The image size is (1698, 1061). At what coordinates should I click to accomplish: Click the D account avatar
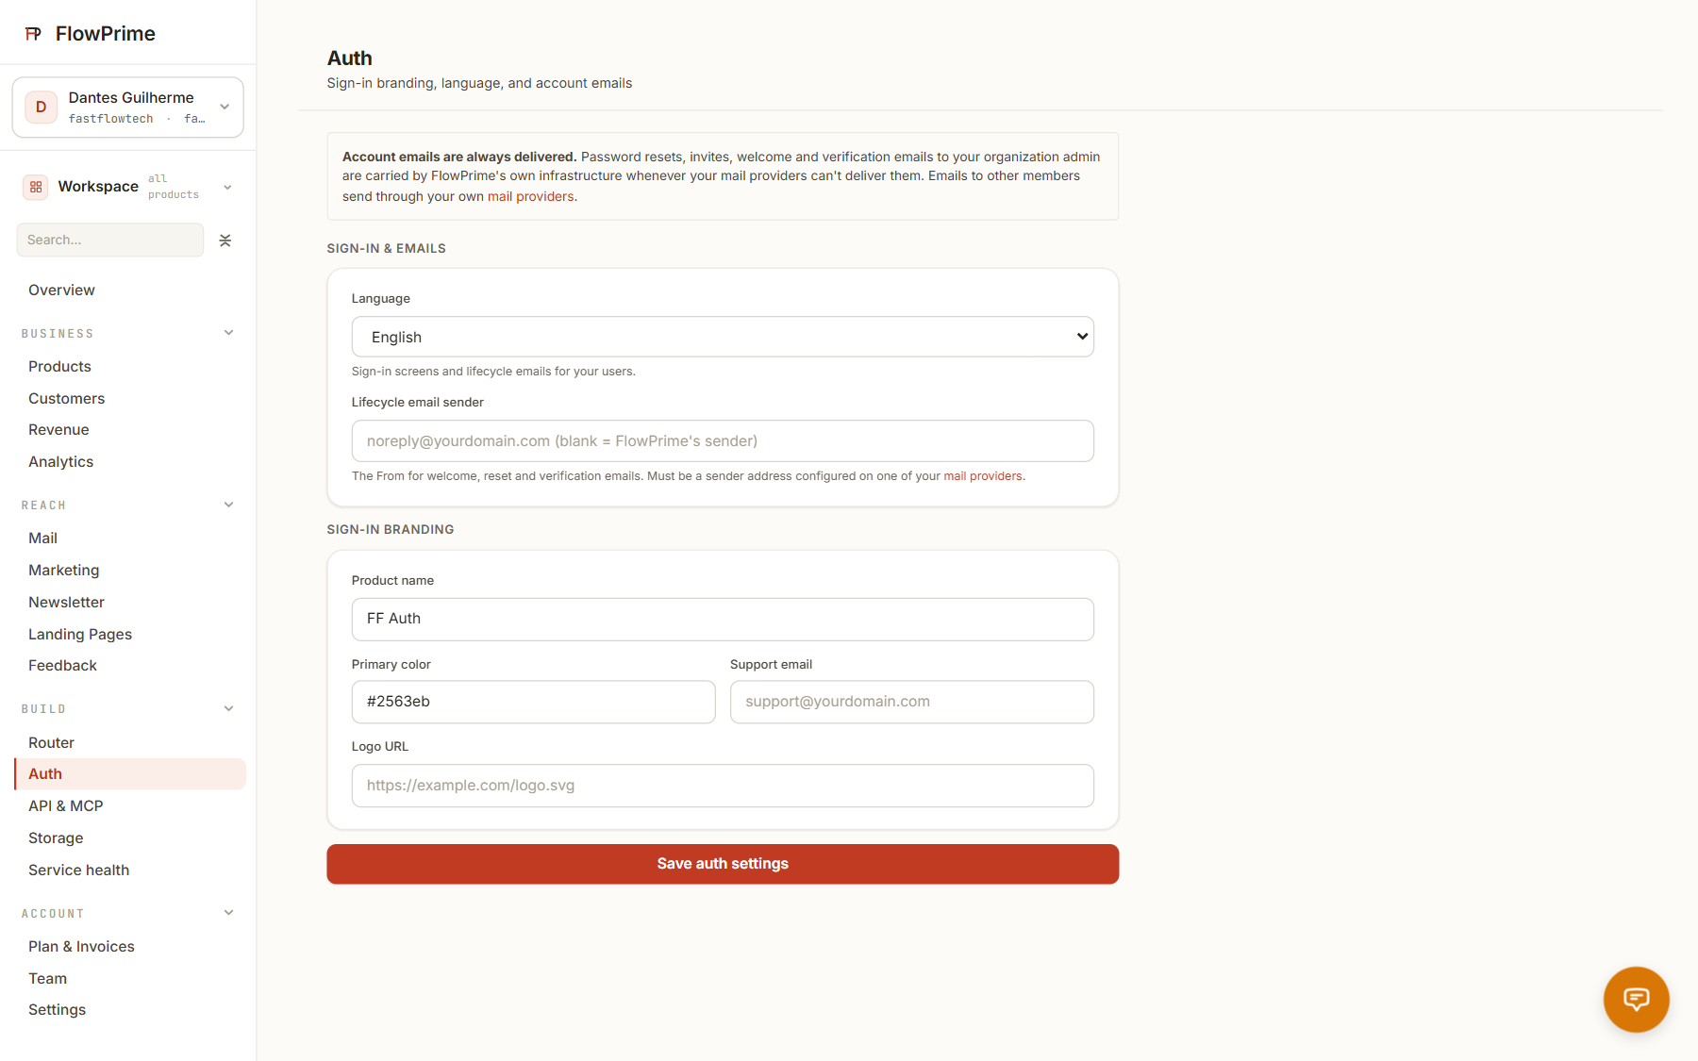[x=41, y=108]
